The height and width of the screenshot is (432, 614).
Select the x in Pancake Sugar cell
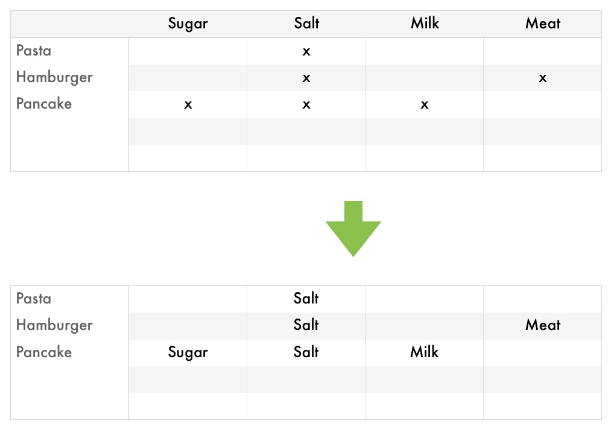(x=188, y=104)
